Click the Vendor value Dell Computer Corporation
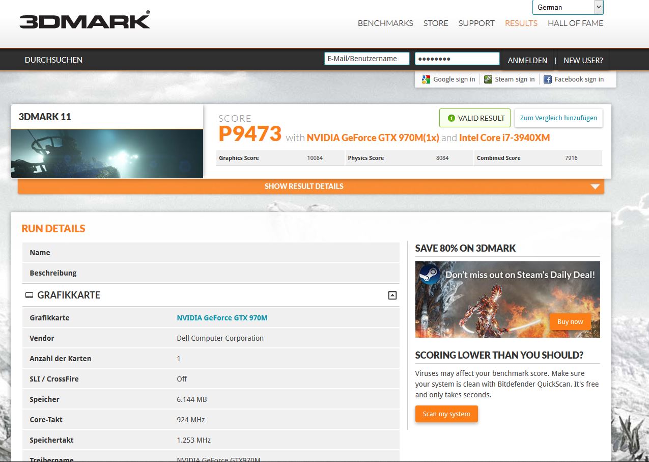 click(x=220, y=338)
